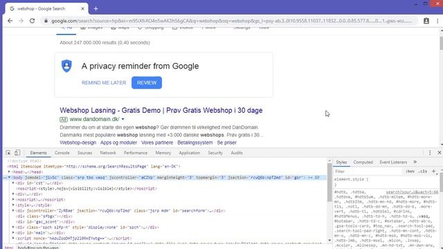Switch to the Memory tab
Image resolution: width=443 pixels, height=249 pixels.
click(163, 153)
